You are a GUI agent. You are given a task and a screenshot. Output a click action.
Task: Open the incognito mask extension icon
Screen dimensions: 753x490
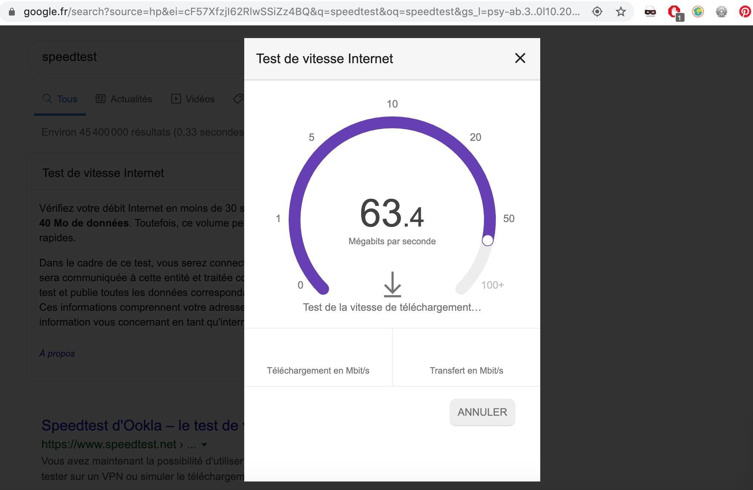click(650, 12)
